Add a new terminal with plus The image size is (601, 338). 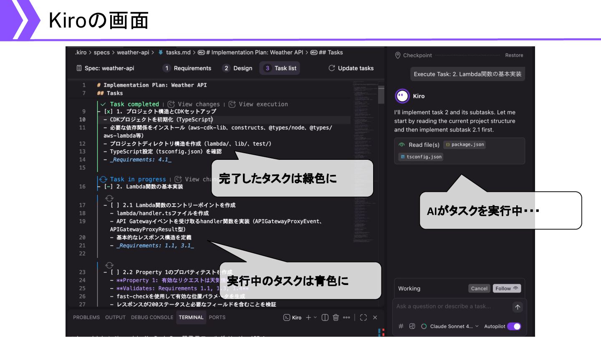tap(308, 318)
